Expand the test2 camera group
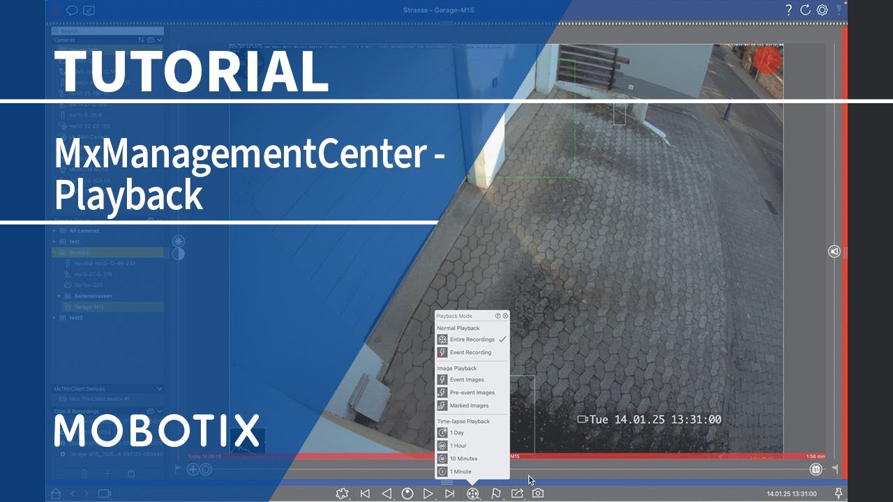Viewport: 893px width, 502px height. [54, 318]
